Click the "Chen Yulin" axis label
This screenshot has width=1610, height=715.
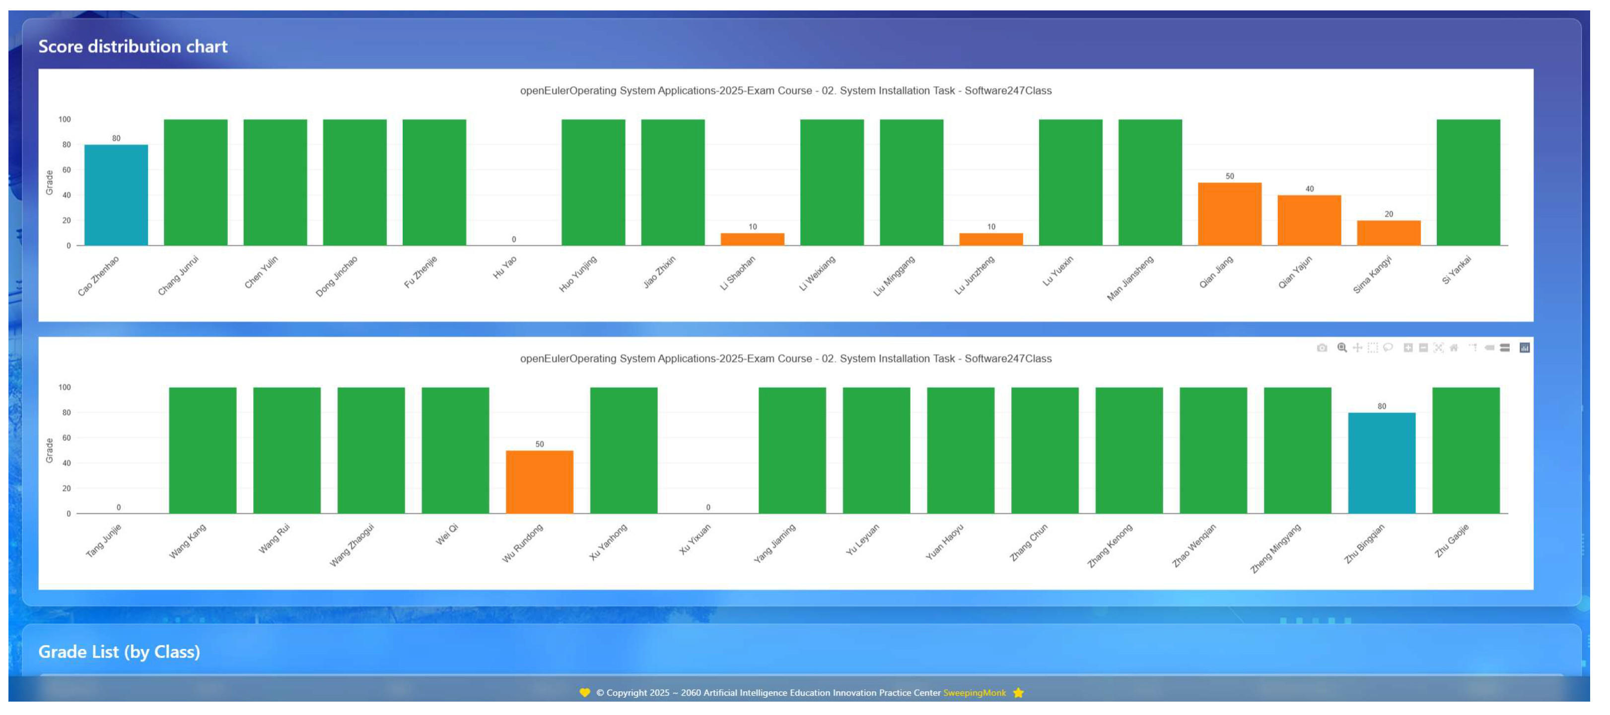pos(261,272)
